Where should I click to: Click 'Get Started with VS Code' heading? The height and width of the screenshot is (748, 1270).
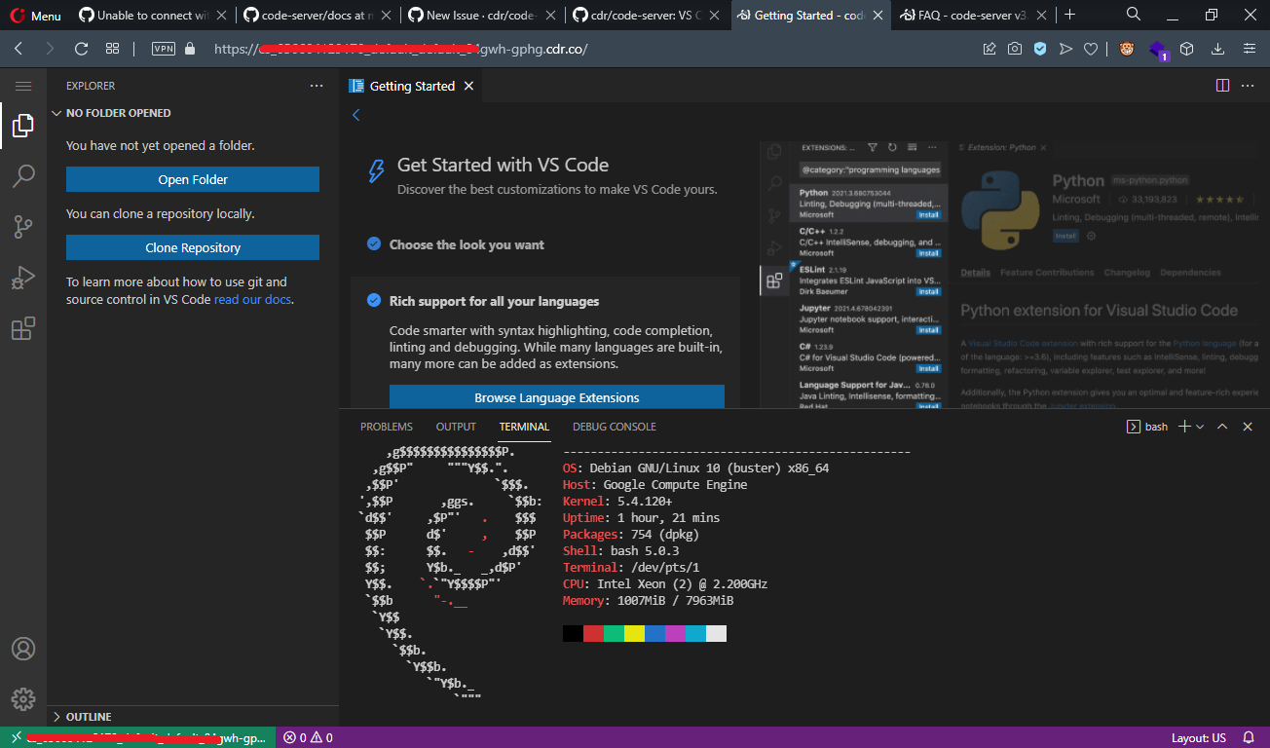point(503,165)
